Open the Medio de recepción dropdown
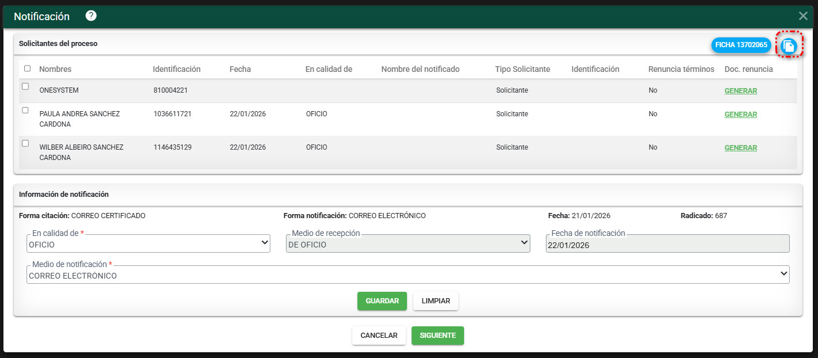The width and height of the screenshot is (818, 358). (408, 244)
